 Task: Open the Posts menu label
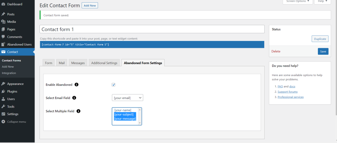click(x=11, y=14)
